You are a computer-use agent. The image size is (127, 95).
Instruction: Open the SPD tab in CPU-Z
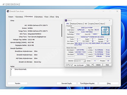[86, 24]
